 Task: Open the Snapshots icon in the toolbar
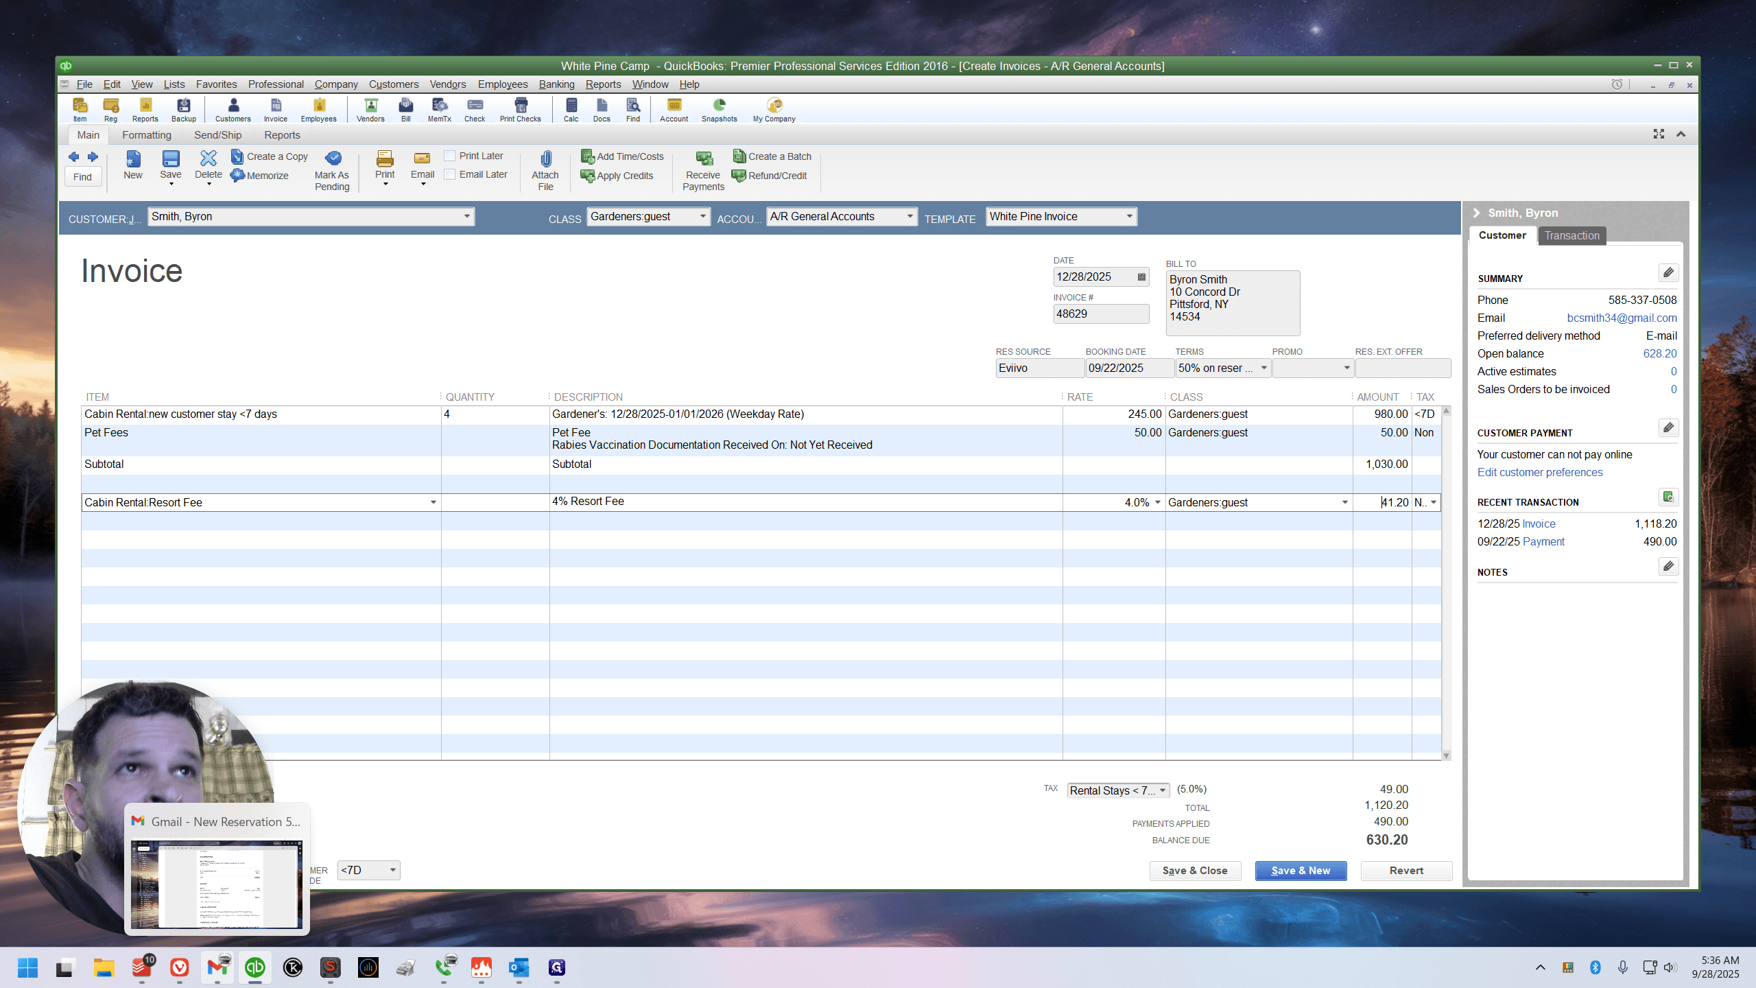coord(719,109)
